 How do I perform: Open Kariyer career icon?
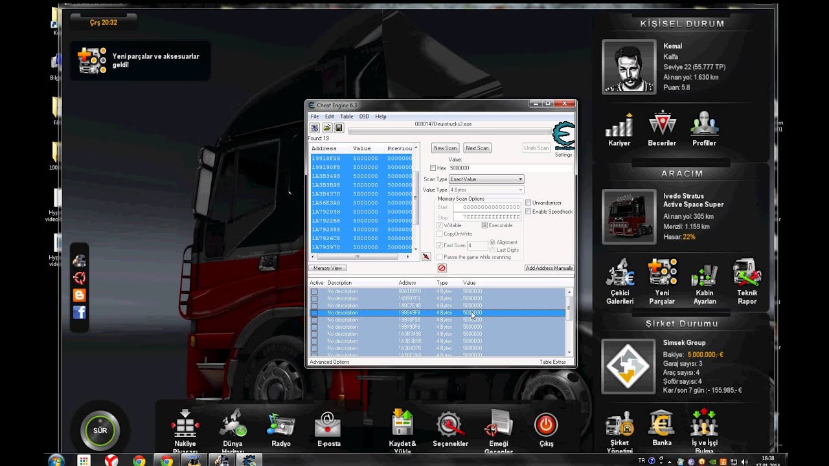pos(619,124)
